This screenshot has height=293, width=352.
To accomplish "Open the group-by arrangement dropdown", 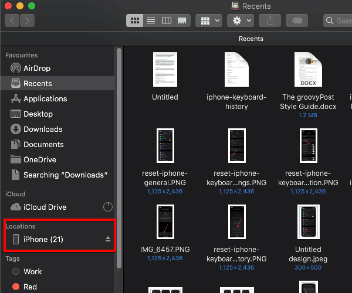I will (x=208, y=21).
